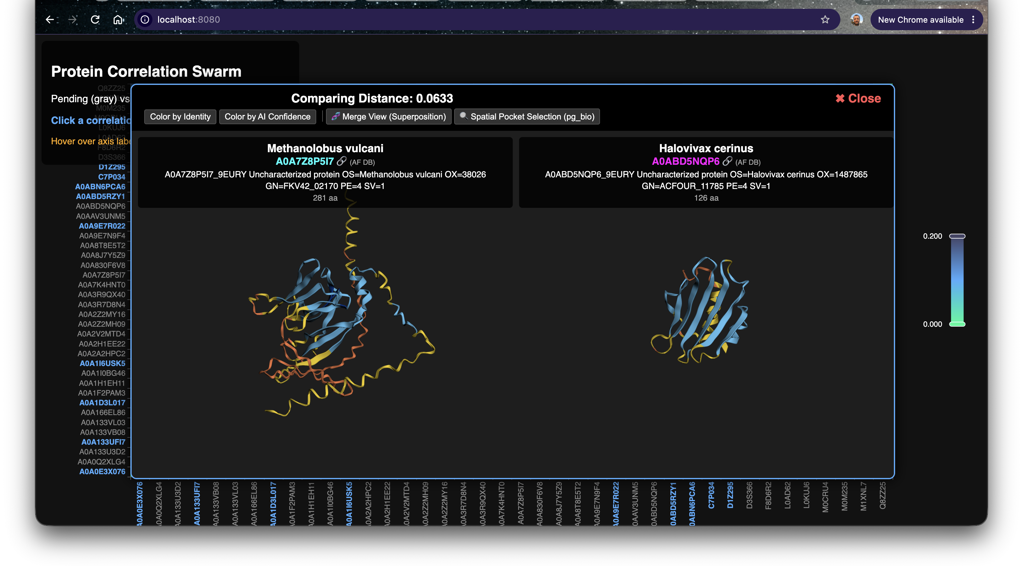The width and height of the screenshot is (1023, 566).
Task: Click y-axis label D1Z295
Action: coord(111,167)
